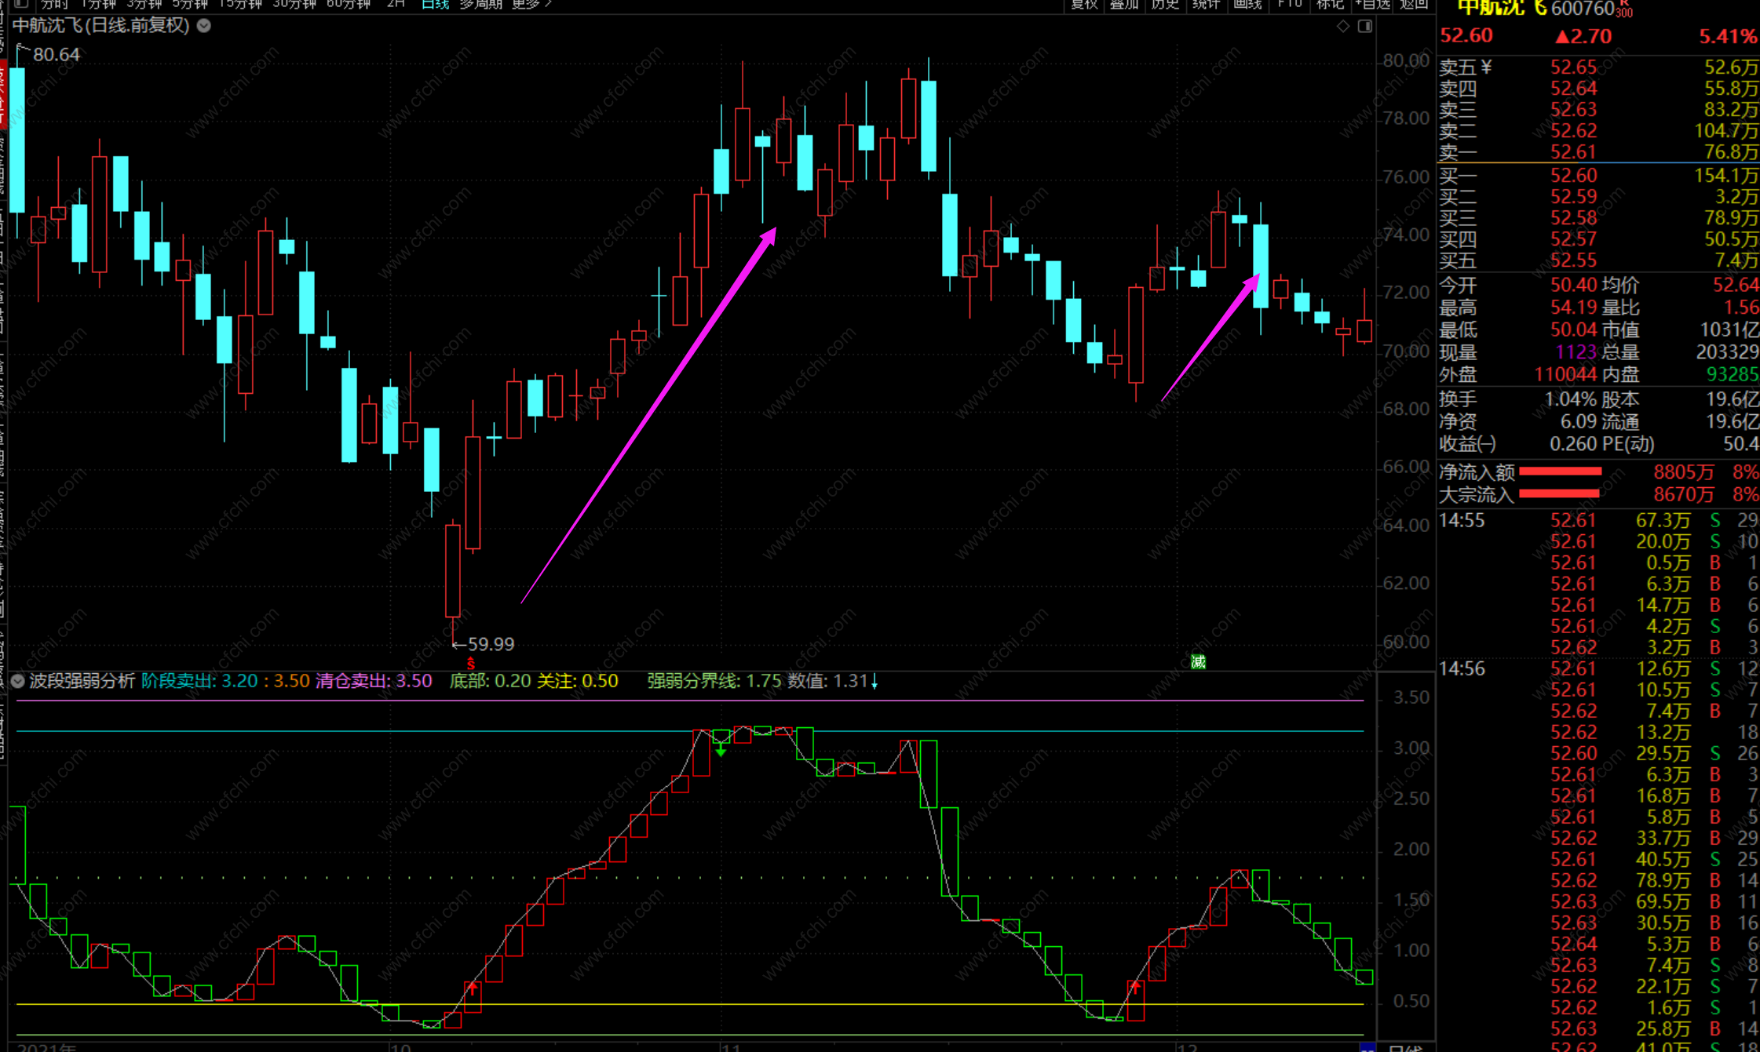Click the green down arrow on indicator peak
1760x1052 pixels.
(x=721, y=751)
